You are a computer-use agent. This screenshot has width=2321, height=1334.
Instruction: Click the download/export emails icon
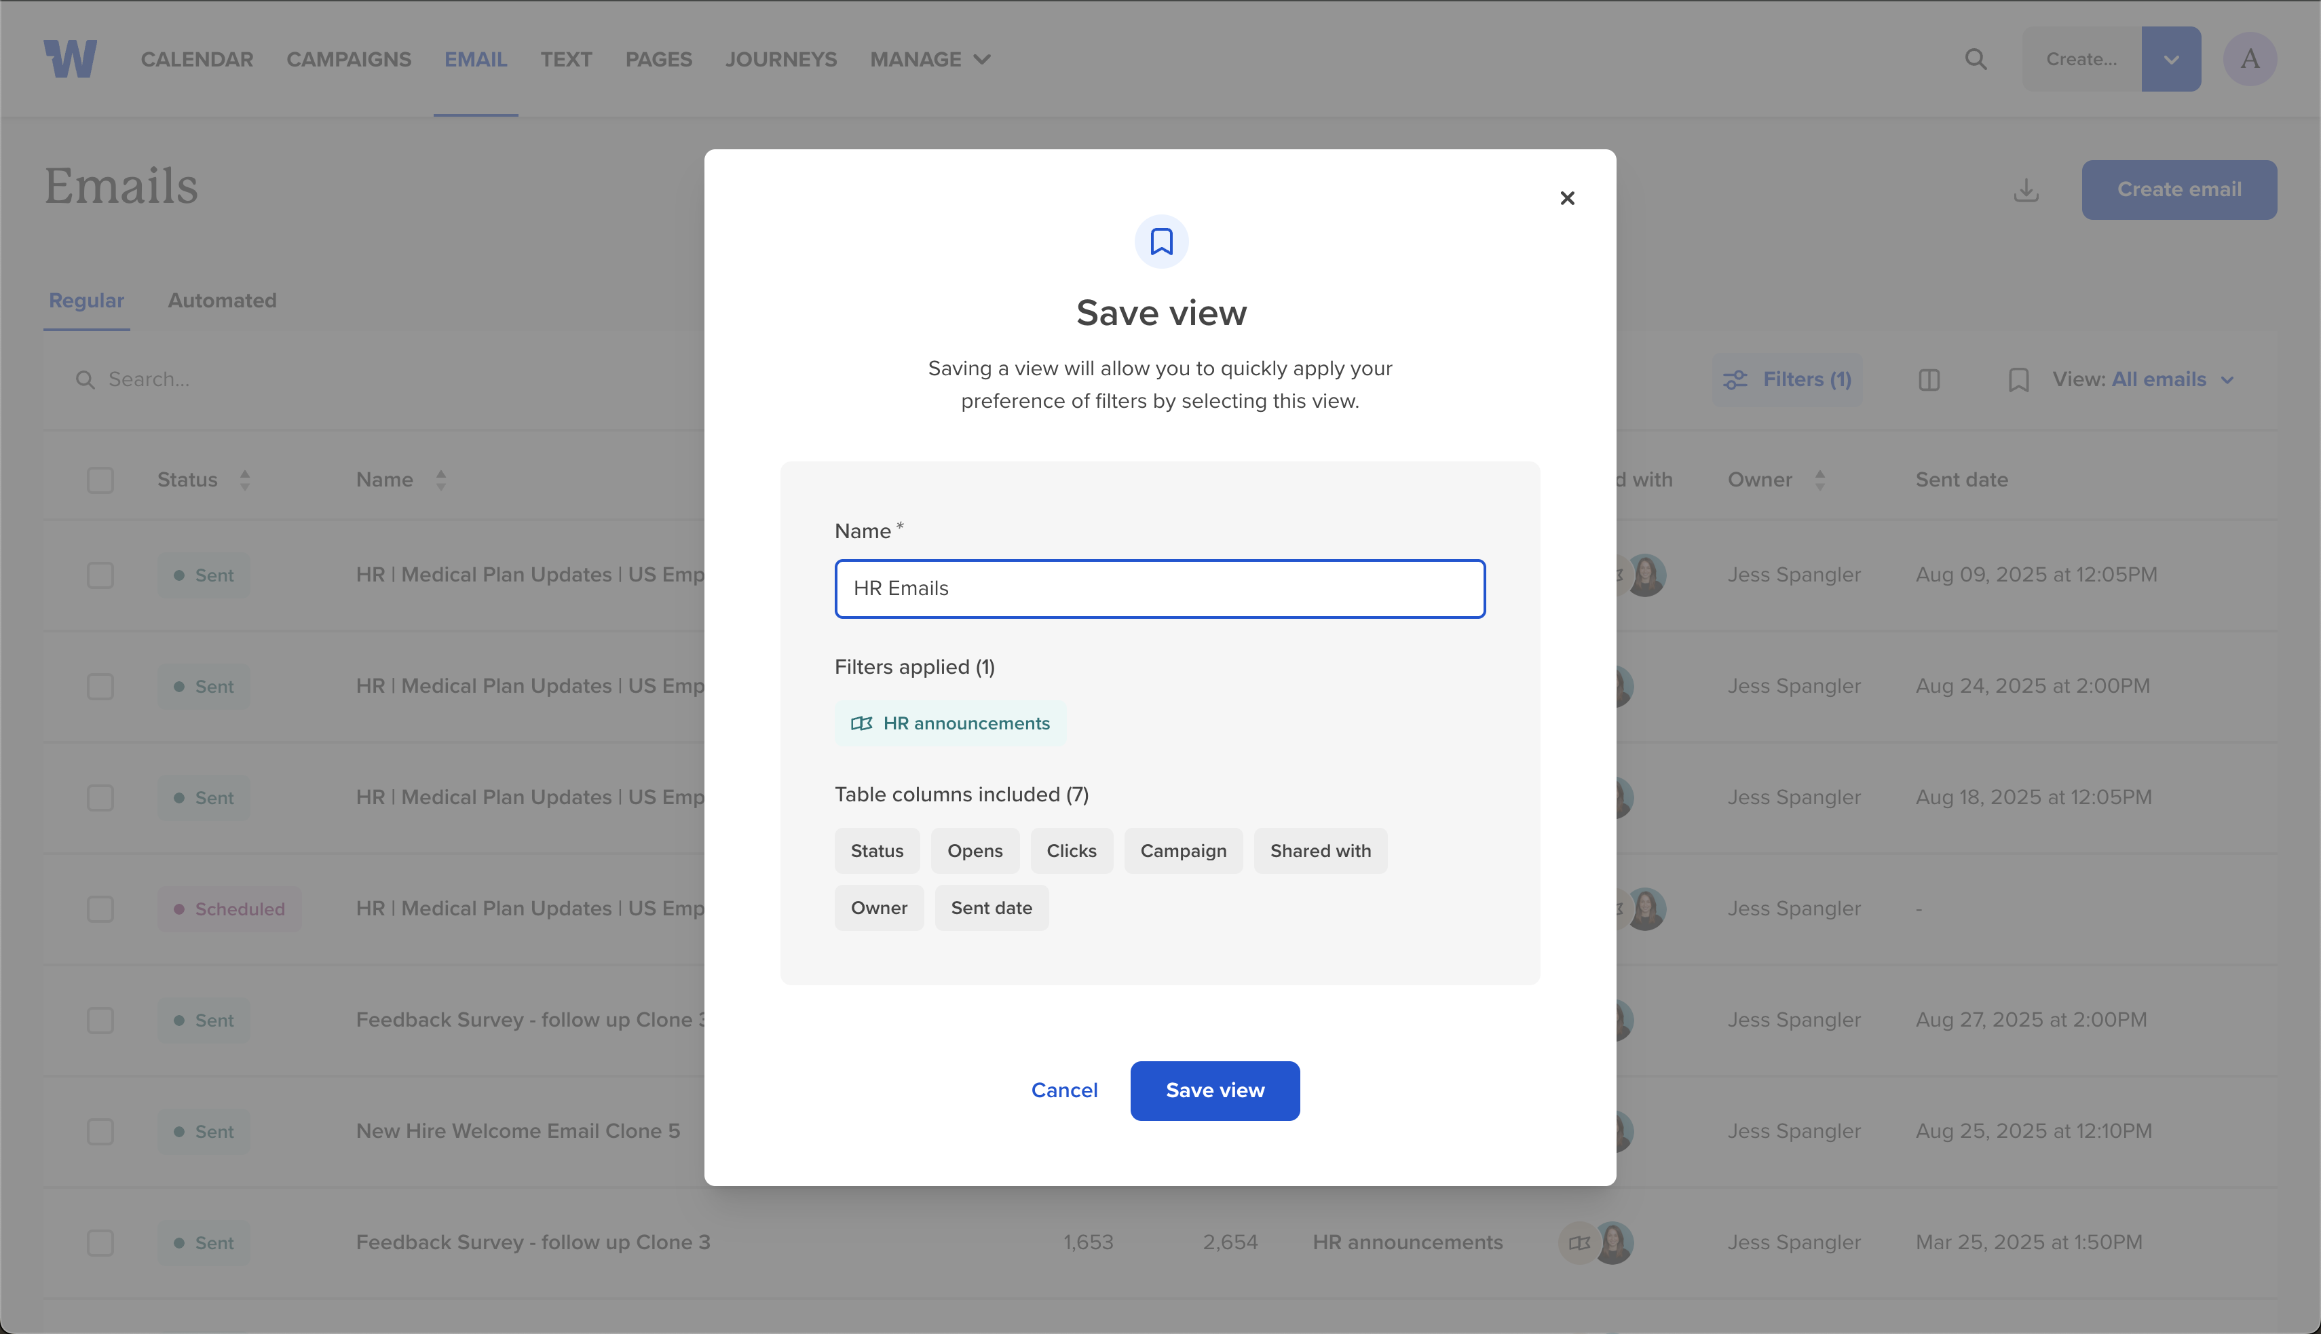tap(2026, 190)
